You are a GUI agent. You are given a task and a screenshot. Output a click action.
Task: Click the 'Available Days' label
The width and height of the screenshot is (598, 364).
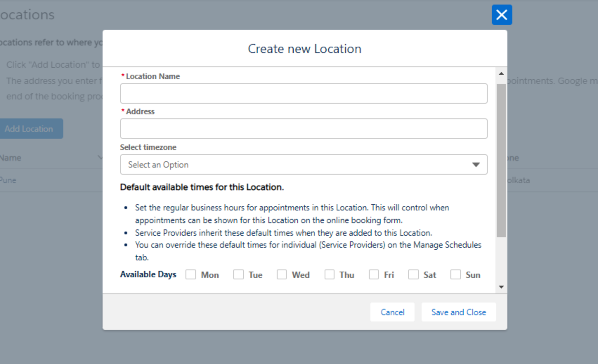click(x=148, y=274)
